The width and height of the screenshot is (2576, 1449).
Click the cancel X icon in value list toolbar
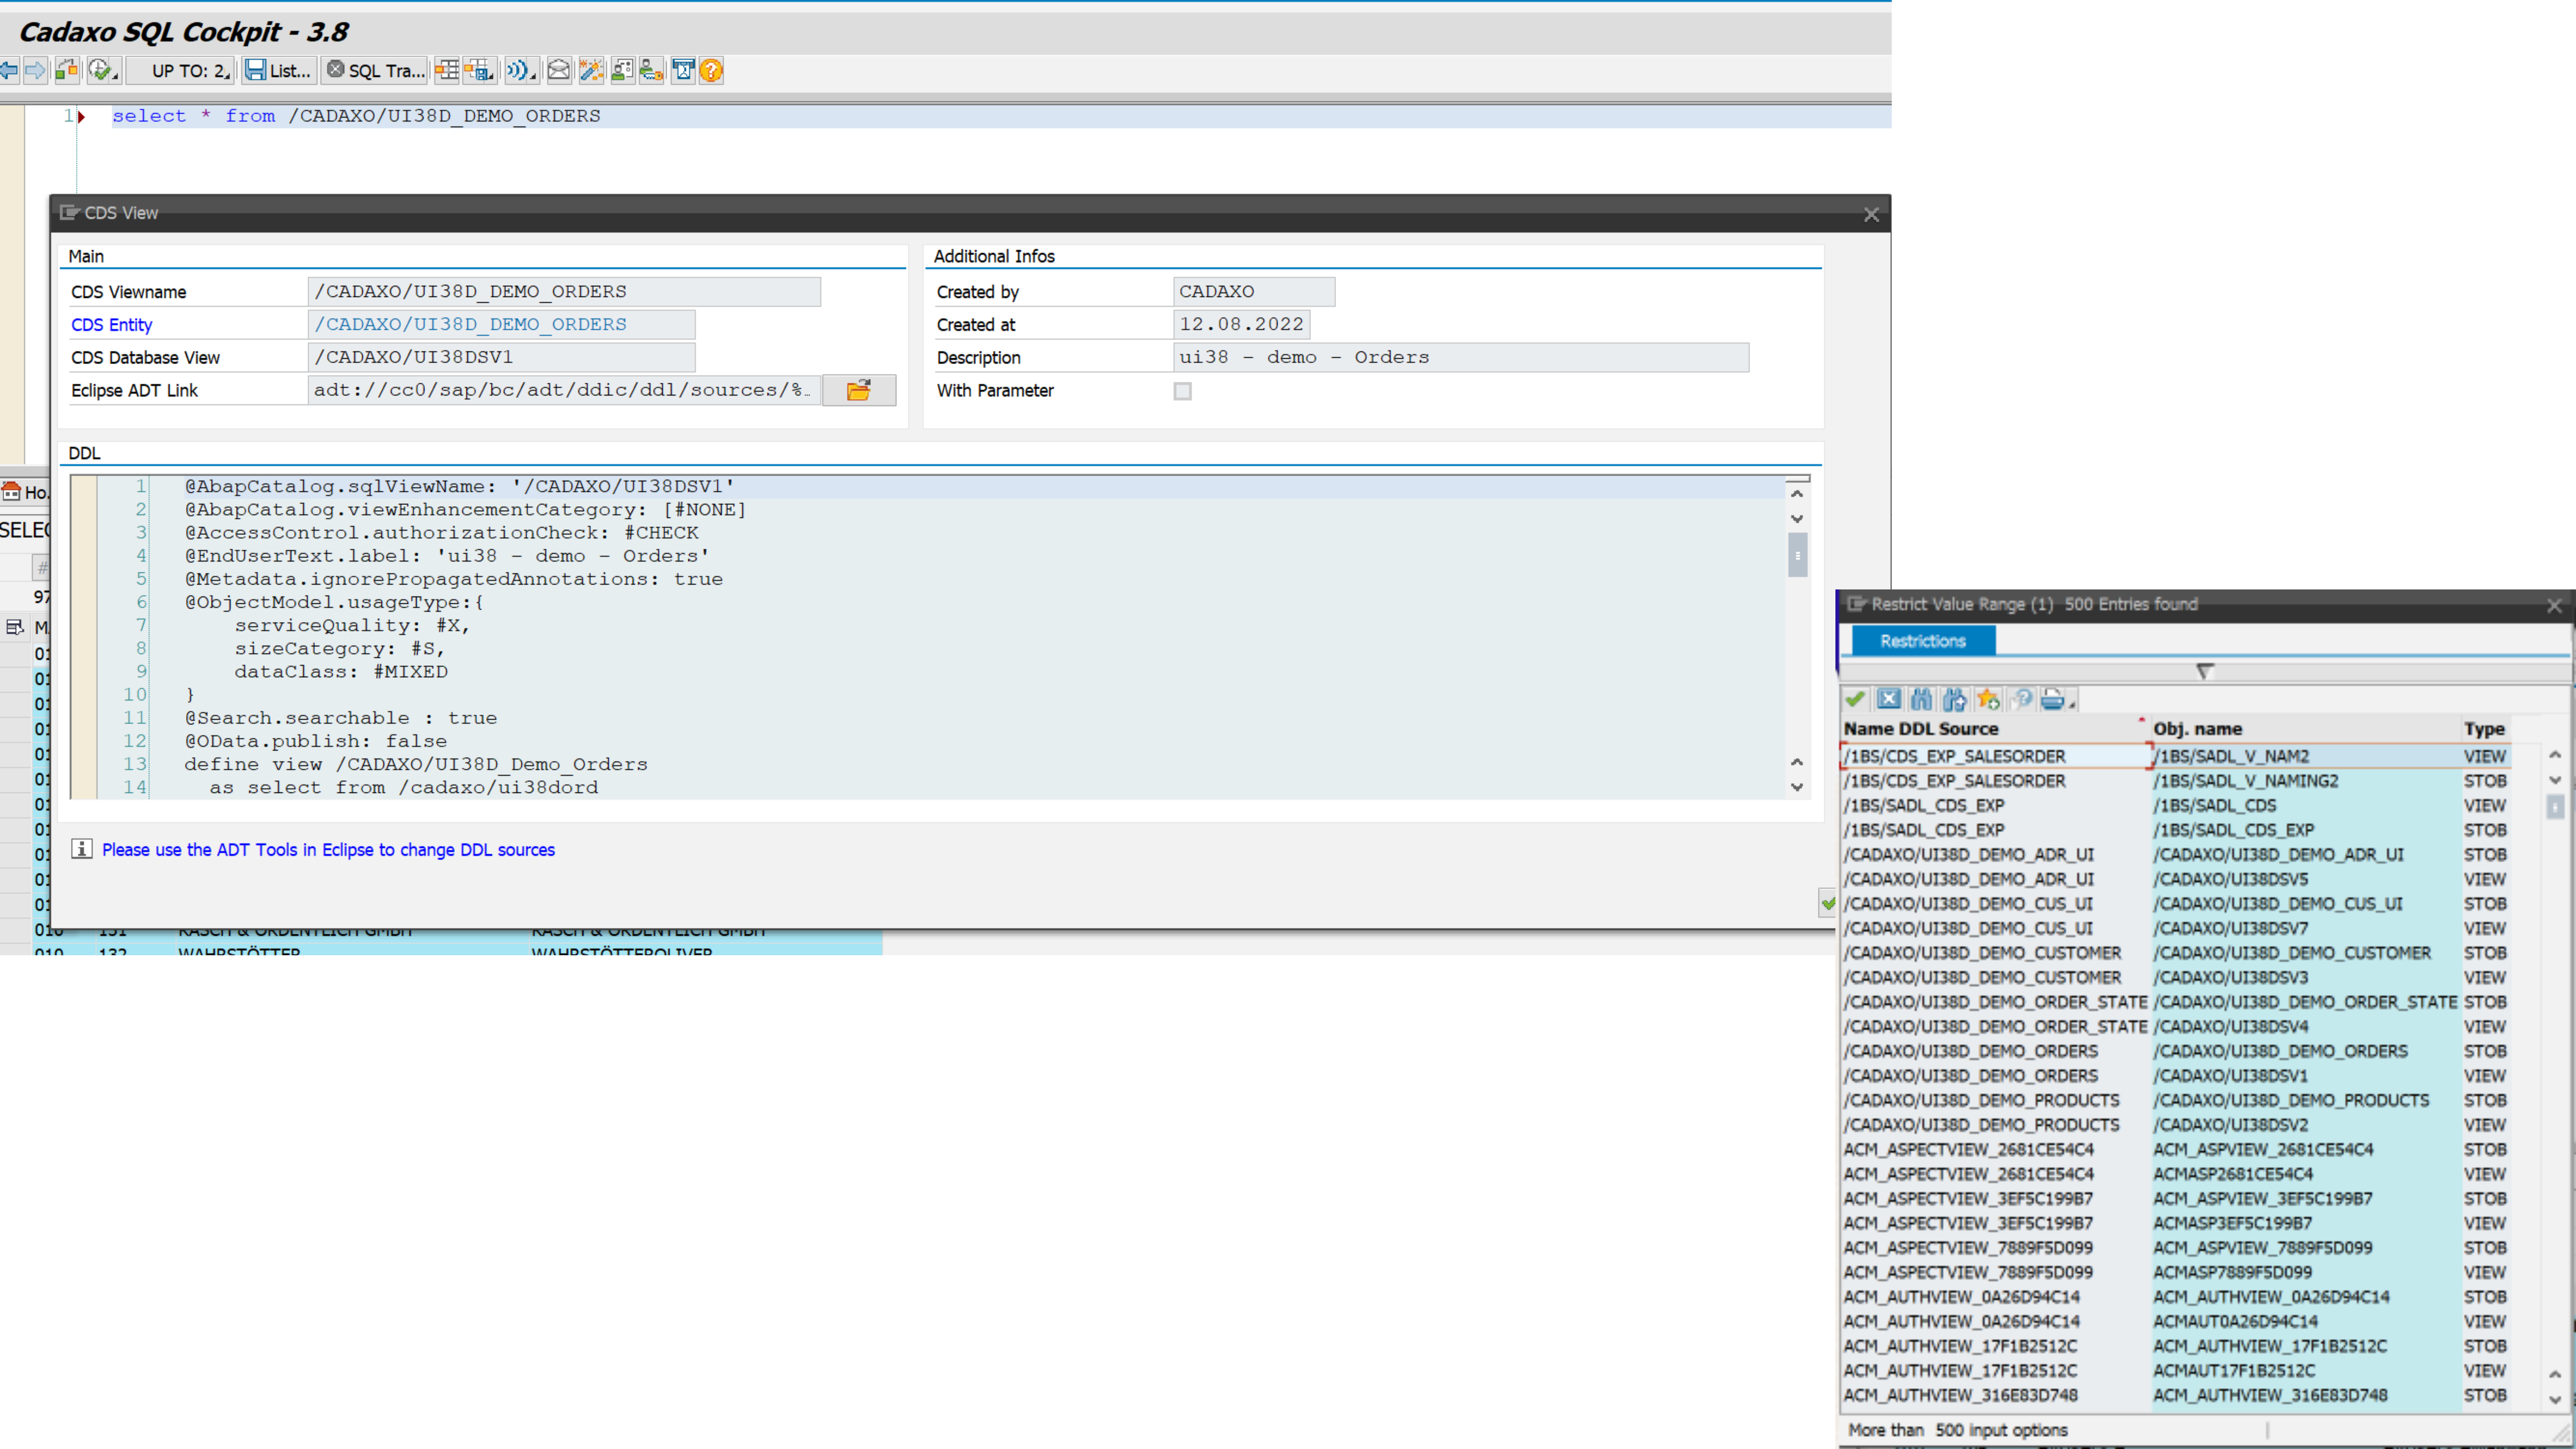pos(1888,699)
